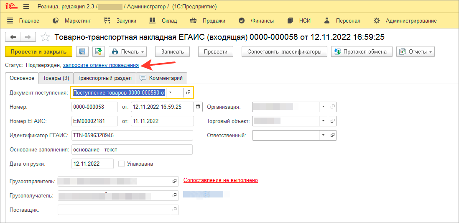Click the ЕГАИС date field 11.11.2022

(x=162, y=121)
